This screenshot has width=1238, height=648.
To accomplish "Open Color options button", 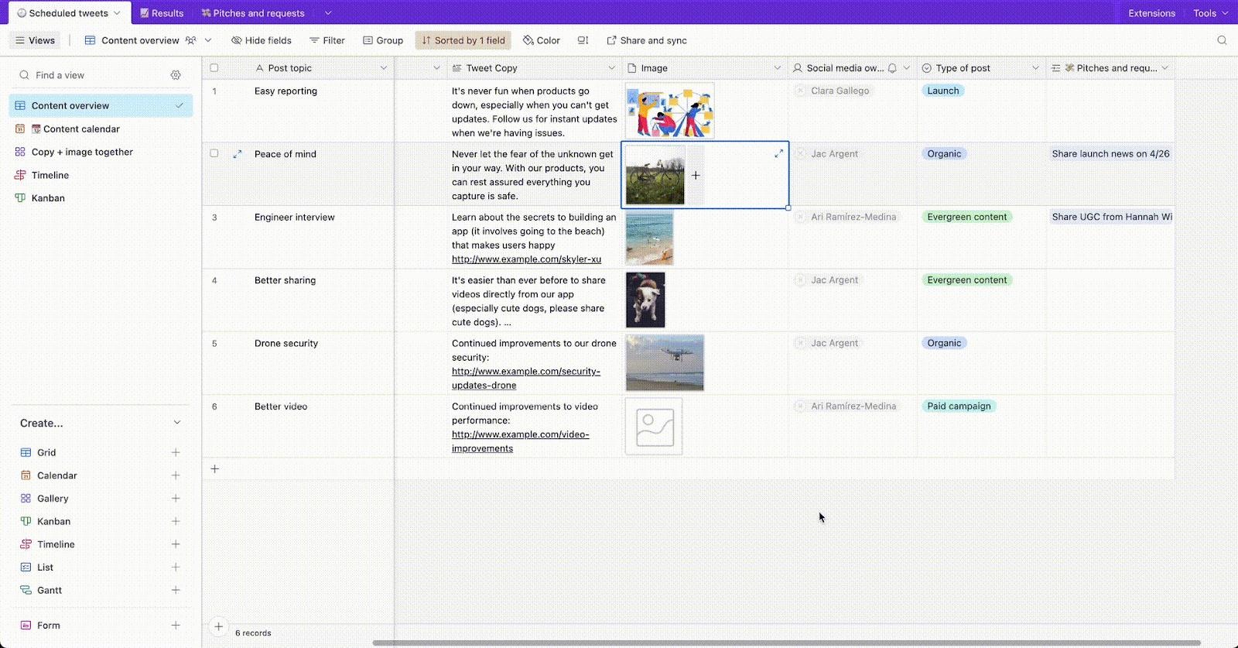I will point(542,40).
